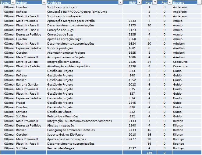Select cell 'Aprovação Merges e gerar versão'
This screenshot has width=202, height=155.
(84, 21)
